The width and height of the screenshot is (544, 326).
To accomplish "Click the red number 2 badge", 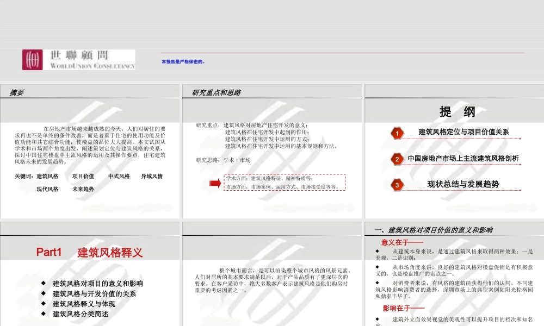I will point(397,159).
